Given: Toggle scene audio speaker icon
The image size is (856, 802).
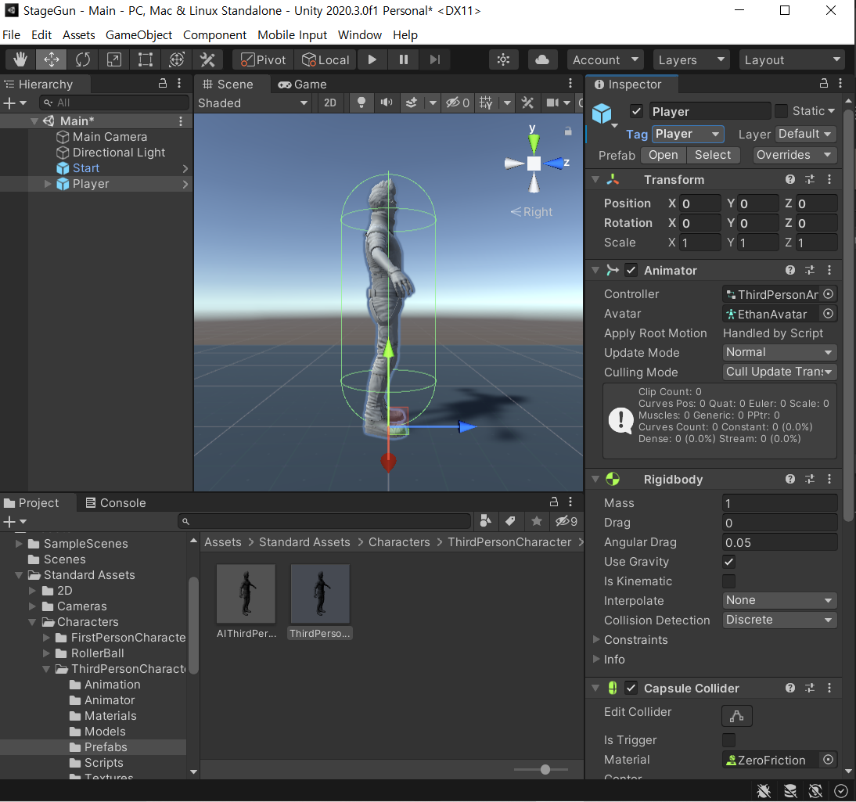Looking at the screenshot, I should 387,102.
